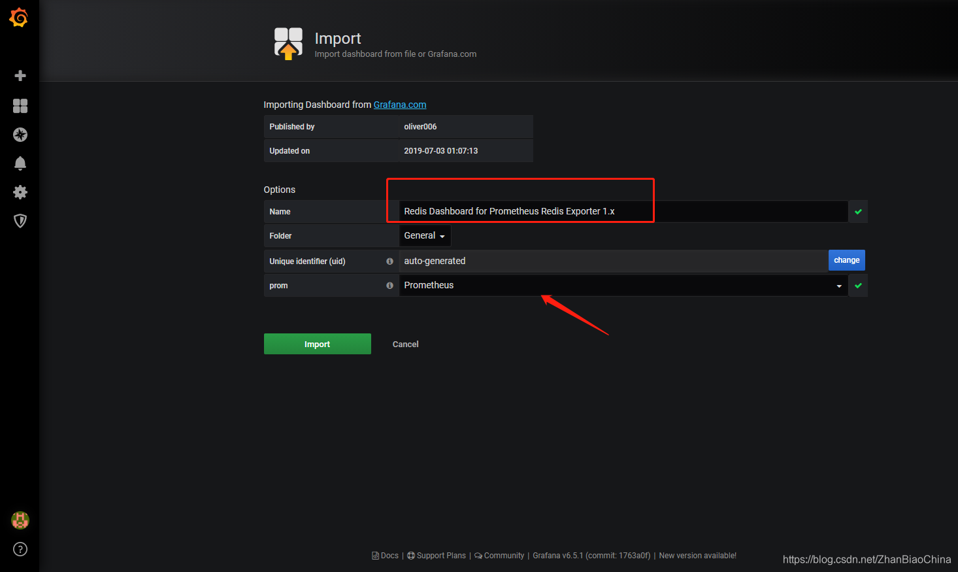Image resolution: width=958 pixels, height=572 pixels.
Task: Click the Import page title
Action: [338, 39]
